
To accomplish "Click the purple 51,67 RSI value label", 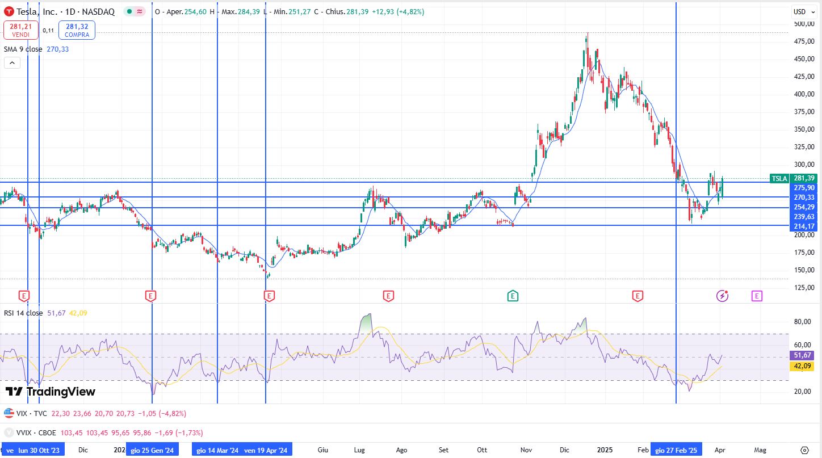I will tap(802, 355).
